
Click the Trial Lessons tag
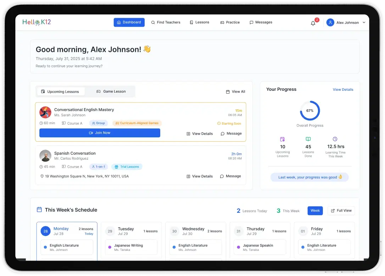pyautogui.click(x=127, y=167)
